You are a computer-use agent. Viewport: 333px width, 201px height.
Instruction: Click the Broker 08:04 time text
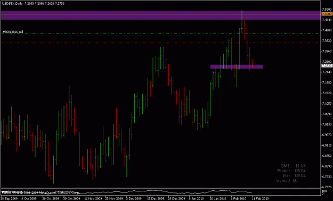(291, 171)
